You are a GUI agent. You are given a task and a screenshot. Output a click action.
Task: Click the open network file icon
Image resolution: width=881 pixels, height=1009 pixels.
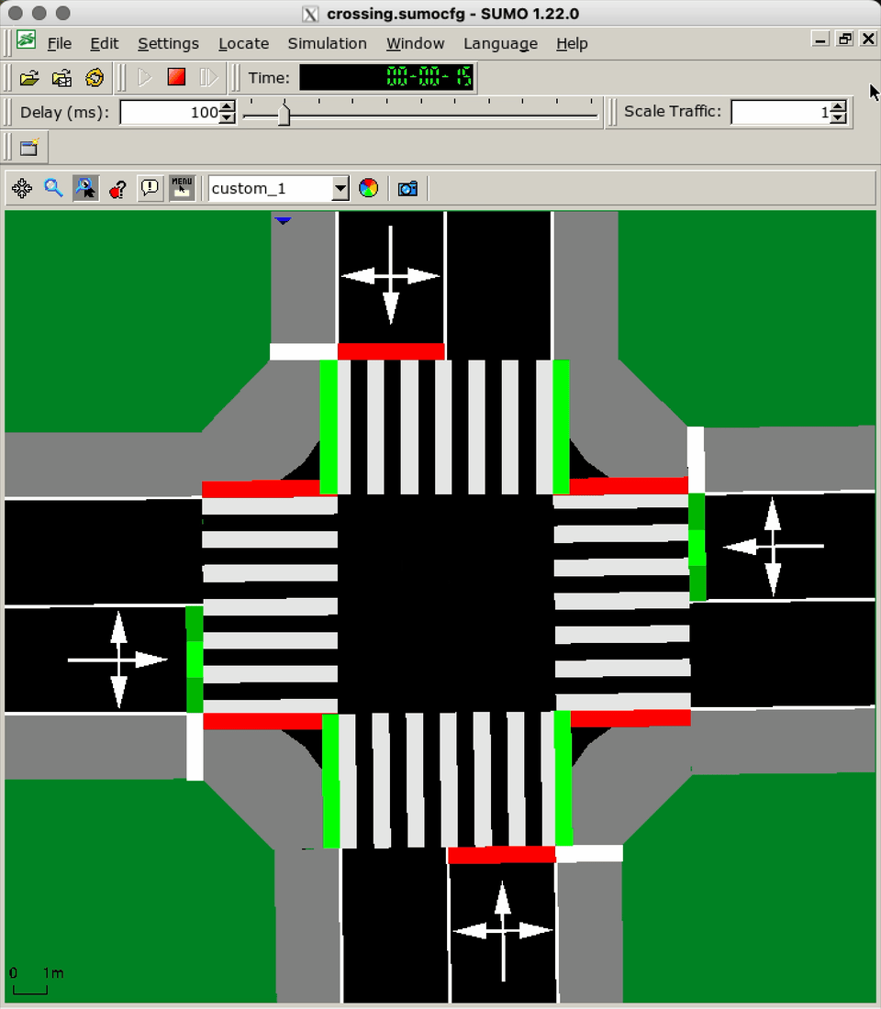coord(61,78)
